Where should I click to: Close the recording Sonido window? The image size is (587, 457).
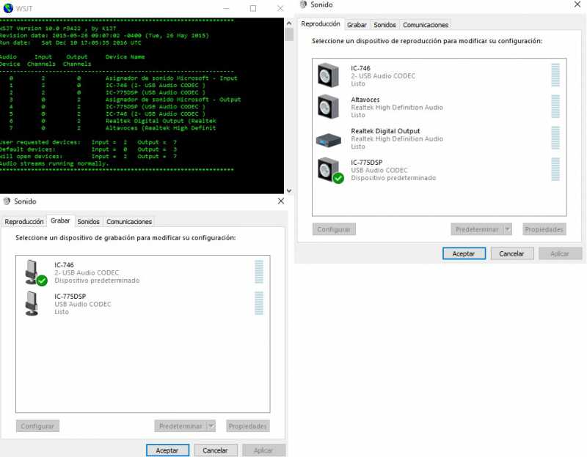pos(281,201)
